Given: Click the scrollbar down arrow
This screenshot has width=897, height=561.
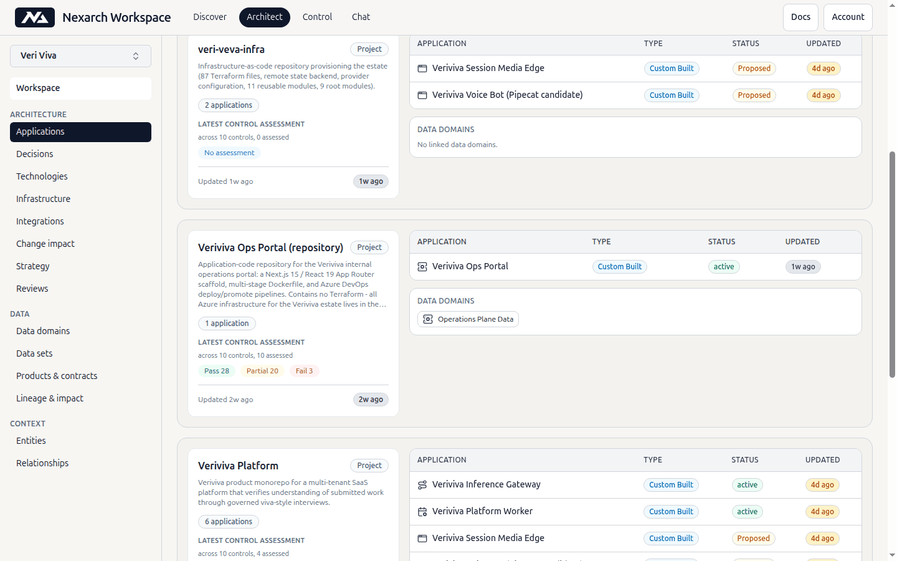Looking at the screenshot, I should coord(892,555).
